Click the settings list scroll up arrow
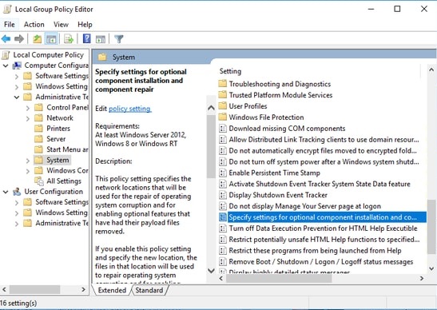437x310 pixels. (x=431, y=70)
